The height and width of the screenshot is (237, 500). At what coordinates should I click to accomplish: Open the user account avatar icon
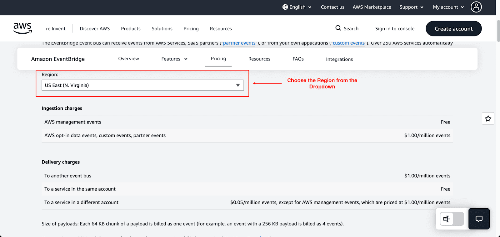(x=476, y=7)
